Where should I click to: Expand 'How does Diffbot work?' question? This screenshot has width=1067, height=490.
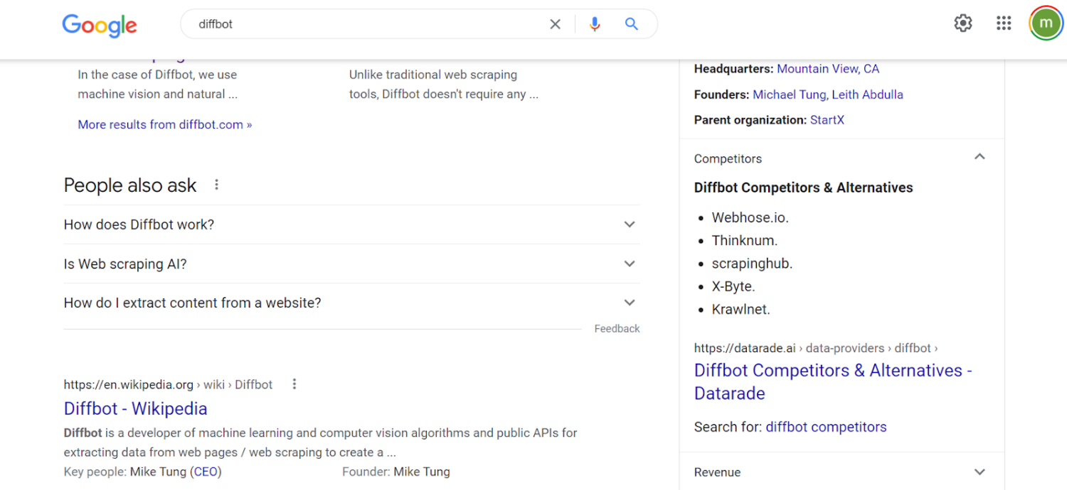(351, 224)
